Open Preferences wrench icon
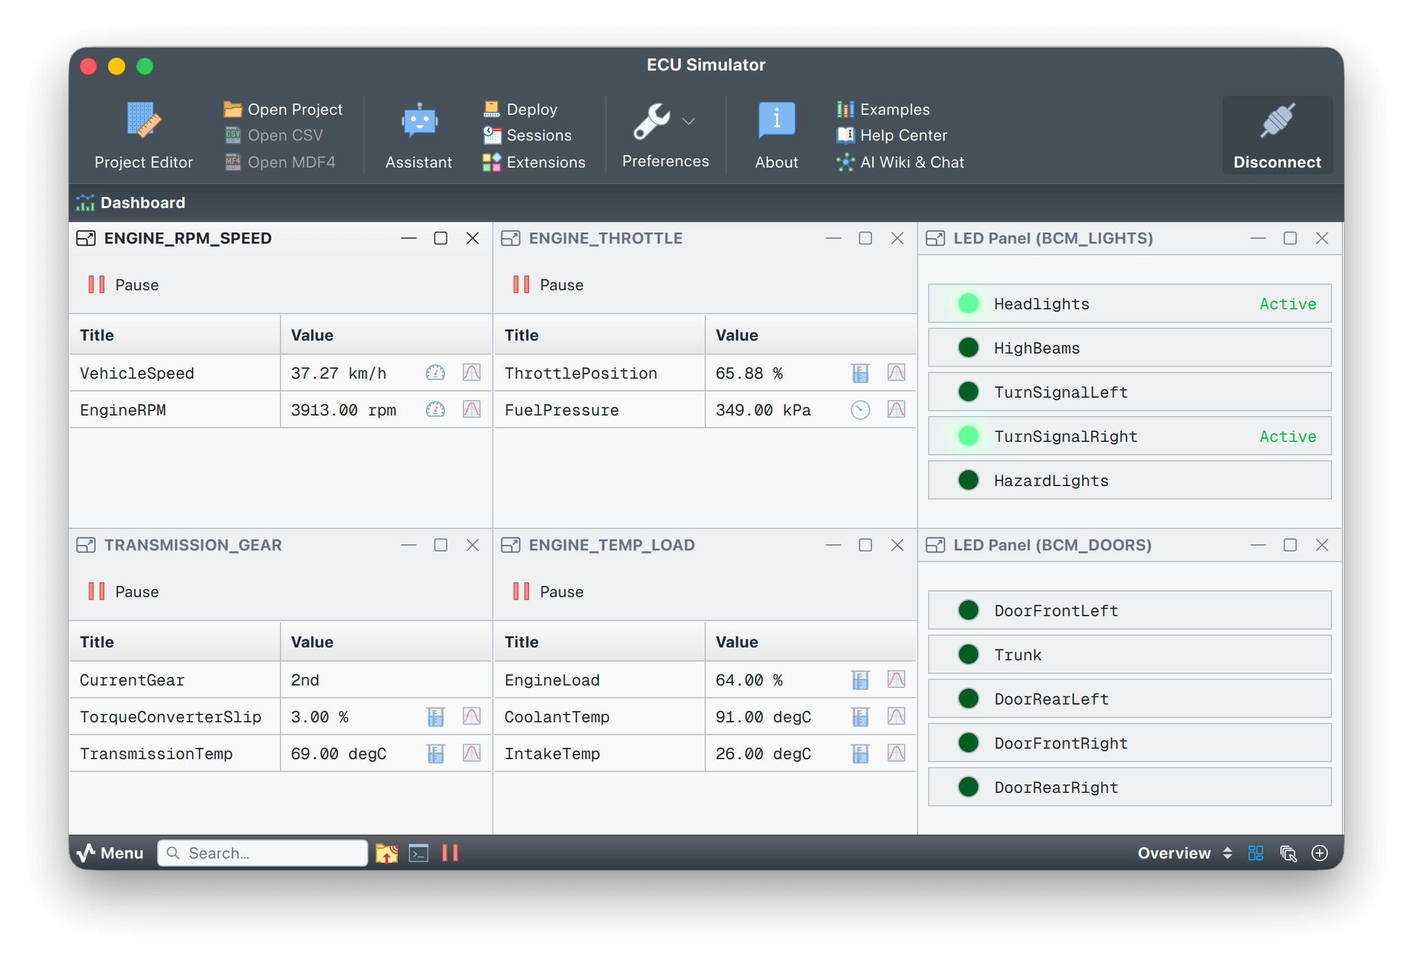The height and width of the screenshot is (961, 1413). (652, 121)
